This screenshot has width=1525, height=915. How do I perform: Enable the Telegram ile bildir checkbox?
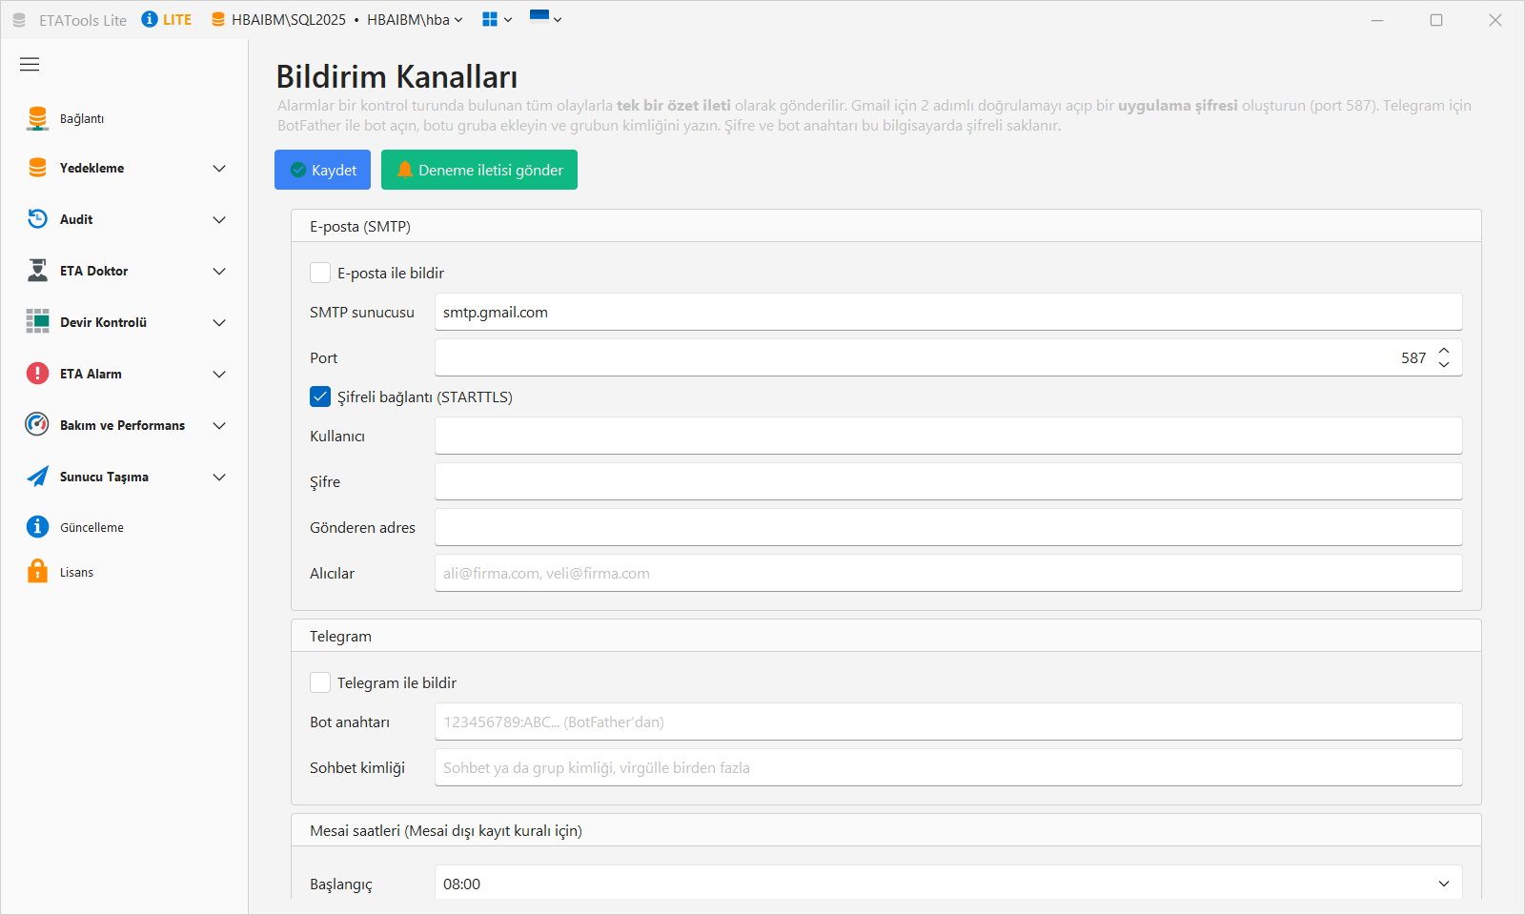point(320,682)
